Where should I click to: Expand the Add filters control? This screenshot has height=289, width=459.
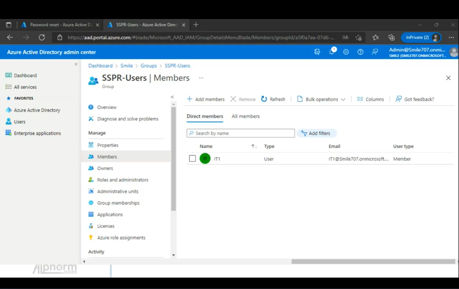click(x=316, y=133)
